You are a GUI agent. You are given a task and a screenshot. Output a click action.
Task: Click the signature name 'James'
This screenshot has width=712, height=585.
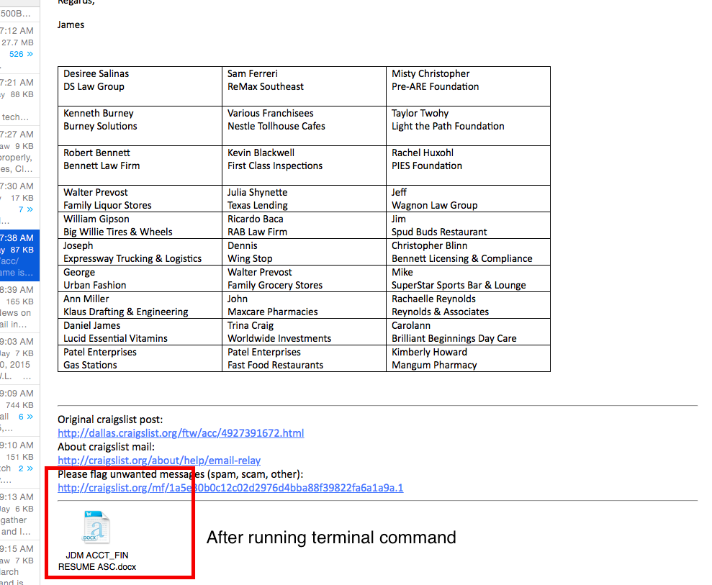point(71,24)
